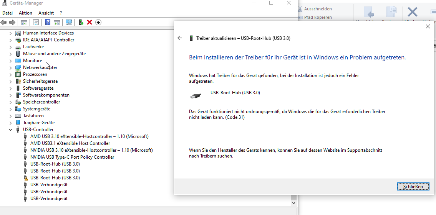The width and height of the screenshot is (436, 215).
Task: Click the AMD USB3.1 eXtensible Host Controller icon
Action: pos(25,143)
